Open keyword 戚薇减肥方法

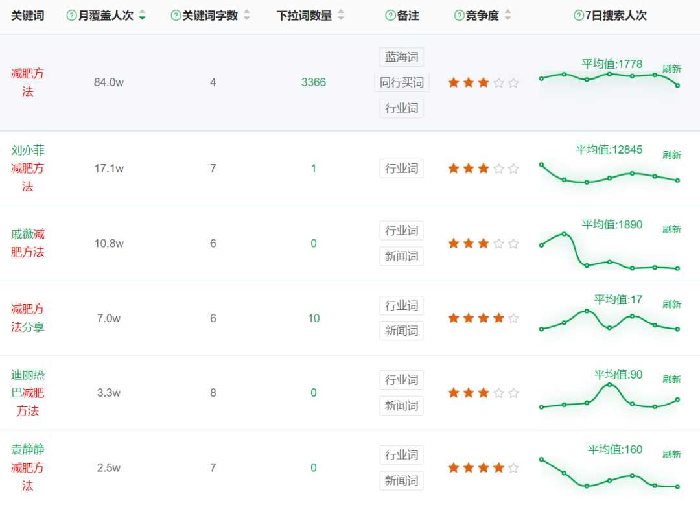click(27, 243)
